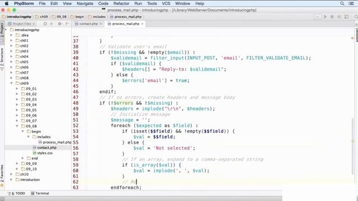
Task: Switch to the process_mail.php editor tab
Action: coord(125,23)
